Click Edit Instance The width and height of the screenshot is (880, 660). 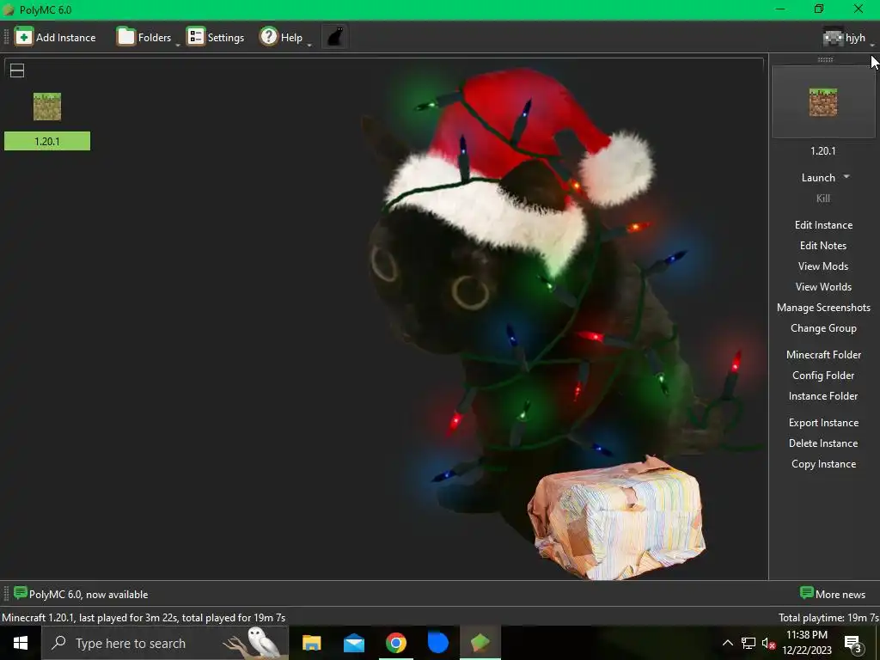tap(823, 225)
